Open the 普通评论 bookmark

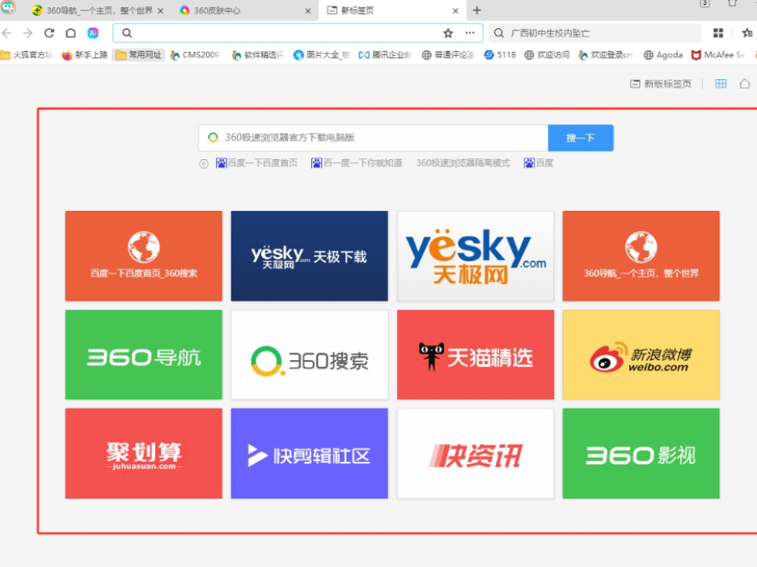(449, 55)
